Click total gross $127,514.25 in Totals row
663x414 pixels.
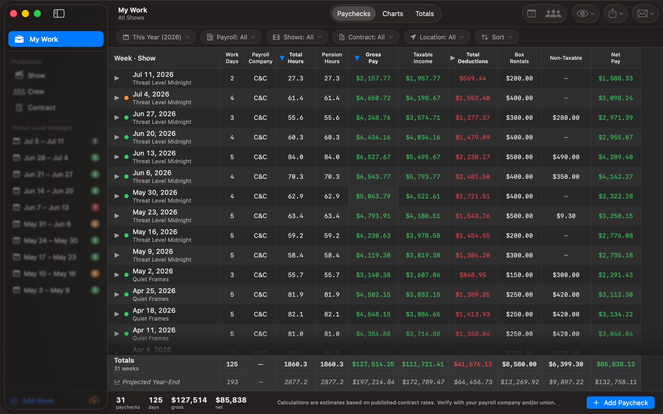(x=373, y=364)
